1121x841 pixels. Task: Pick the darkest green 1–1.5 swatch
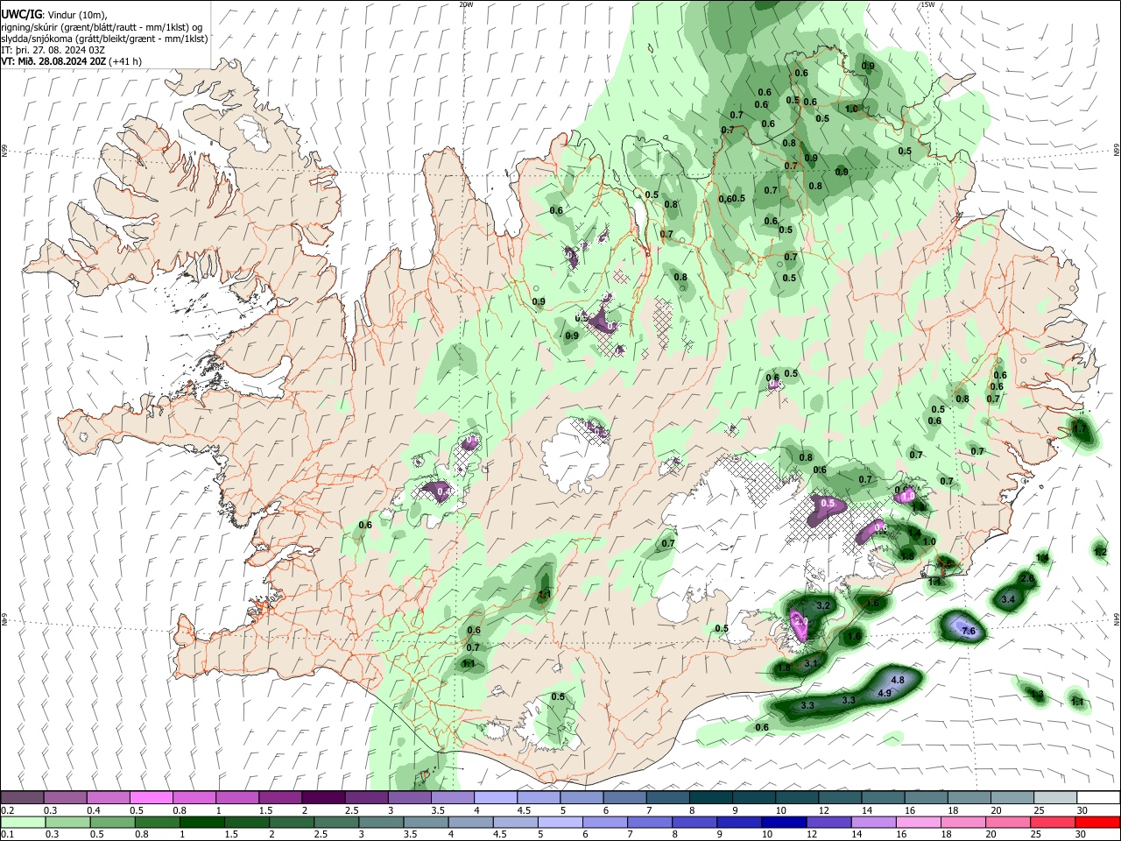(x=201, y=822)
